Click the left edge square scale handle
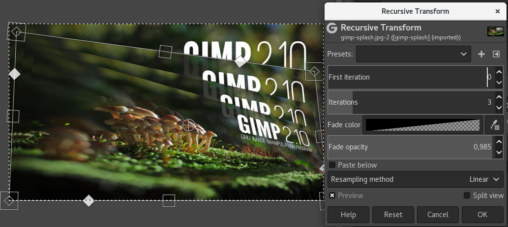508x227 pixels. click(x=13, y=116)
